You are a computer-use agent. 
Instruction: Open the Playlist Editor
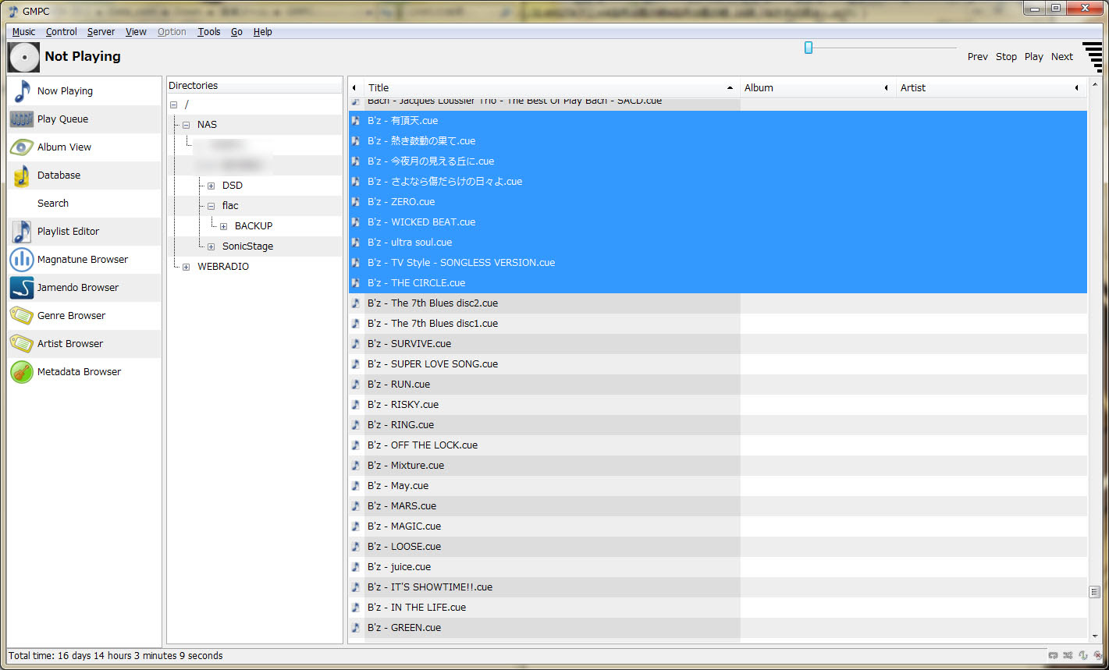pyautogui.click(x=84, y=232)
